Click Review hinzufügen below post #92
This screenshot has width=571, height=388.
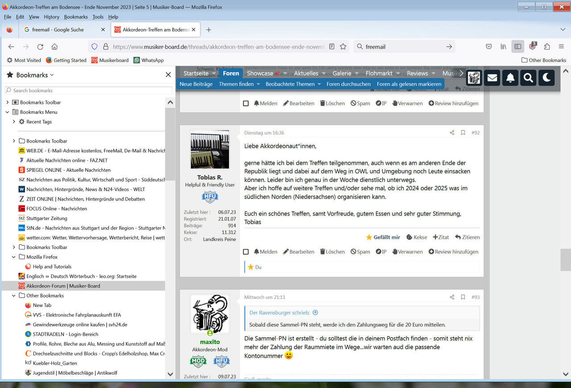[x=453, y=252]
